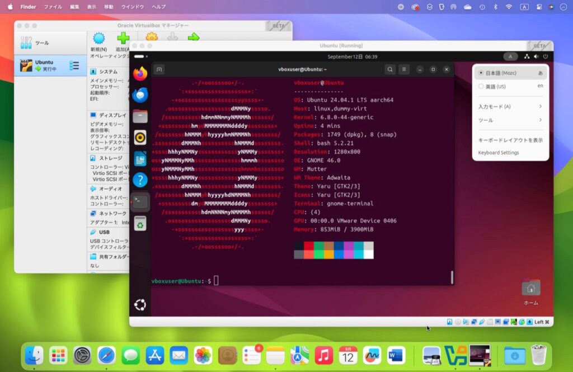Click the red swatch in the neofetch color palette
This screenshot has width=573, height=372.
308,246
